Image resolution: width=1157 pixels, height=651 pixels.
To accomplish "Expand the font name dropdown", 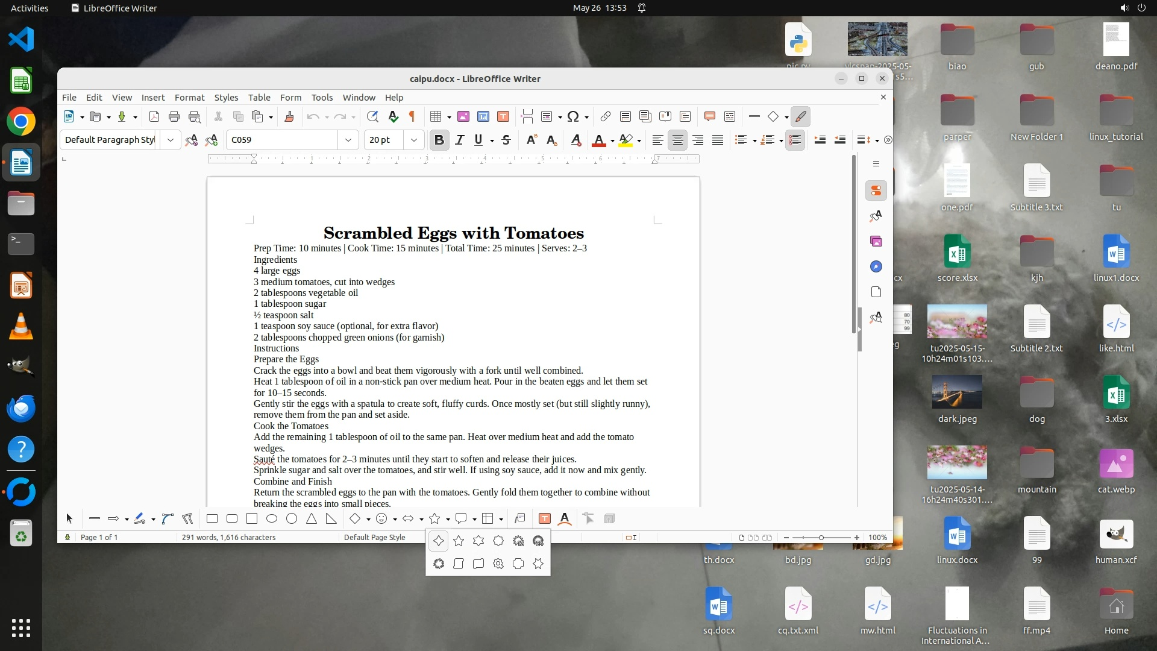I will pyautogui.click(x=348, y=140).
